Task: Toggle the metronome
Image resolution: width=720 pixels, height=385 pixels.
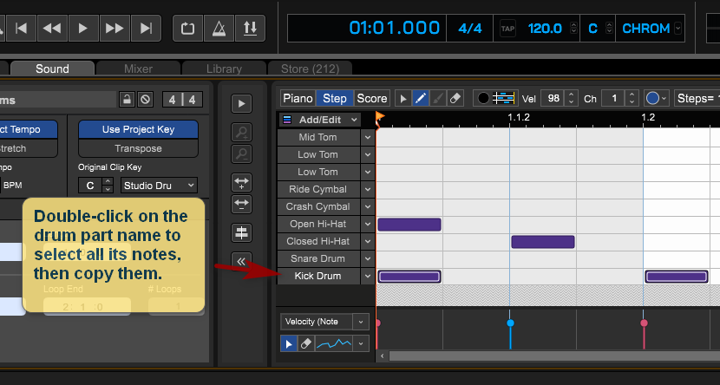Action: click(219, 29)
